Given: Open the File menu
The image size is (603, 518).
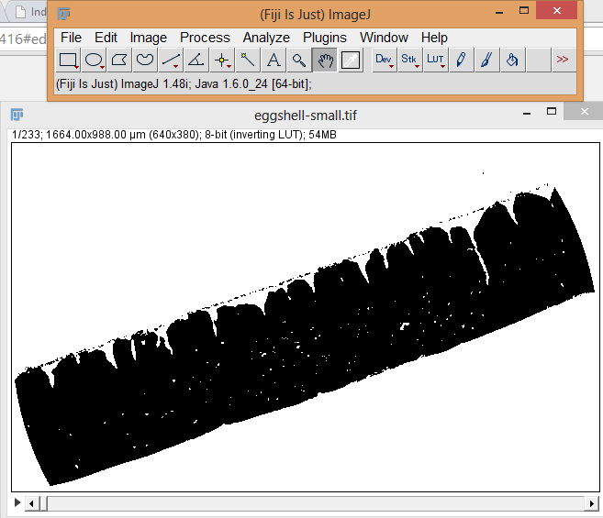Looking at the screenshot, I should 72,38.
